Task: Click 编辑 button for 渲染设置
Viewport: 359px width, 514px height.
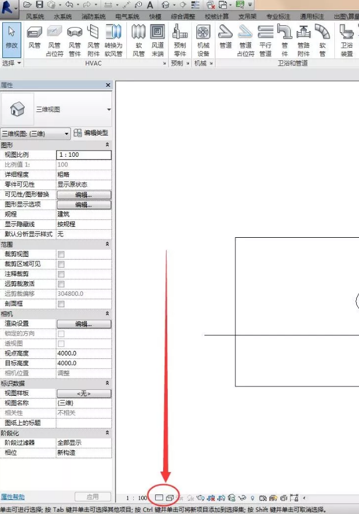Action: point(84,324)
